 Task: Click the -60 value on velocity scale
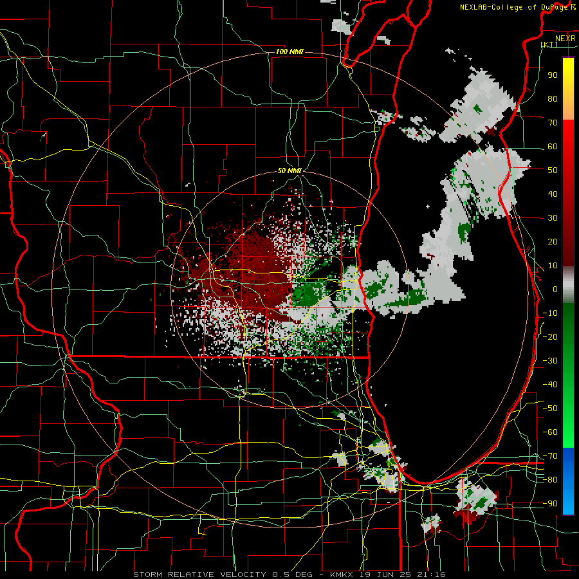point(550,432)
